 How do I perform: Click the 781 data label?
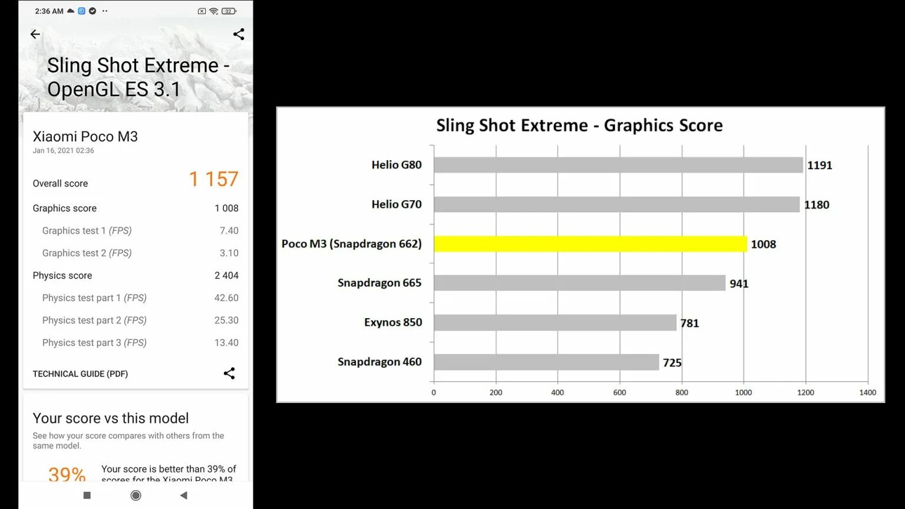click(x=689, y=323)
